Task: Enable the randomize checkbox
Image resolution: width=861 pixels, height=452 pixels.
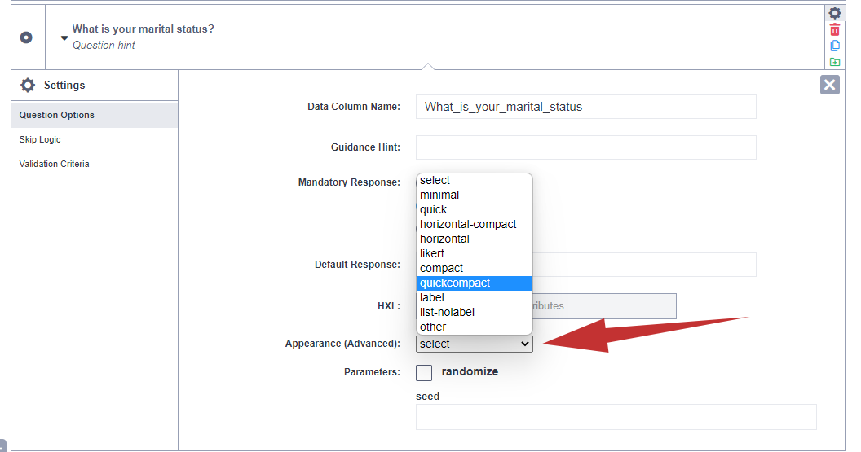Action: [x=424, y=372]
